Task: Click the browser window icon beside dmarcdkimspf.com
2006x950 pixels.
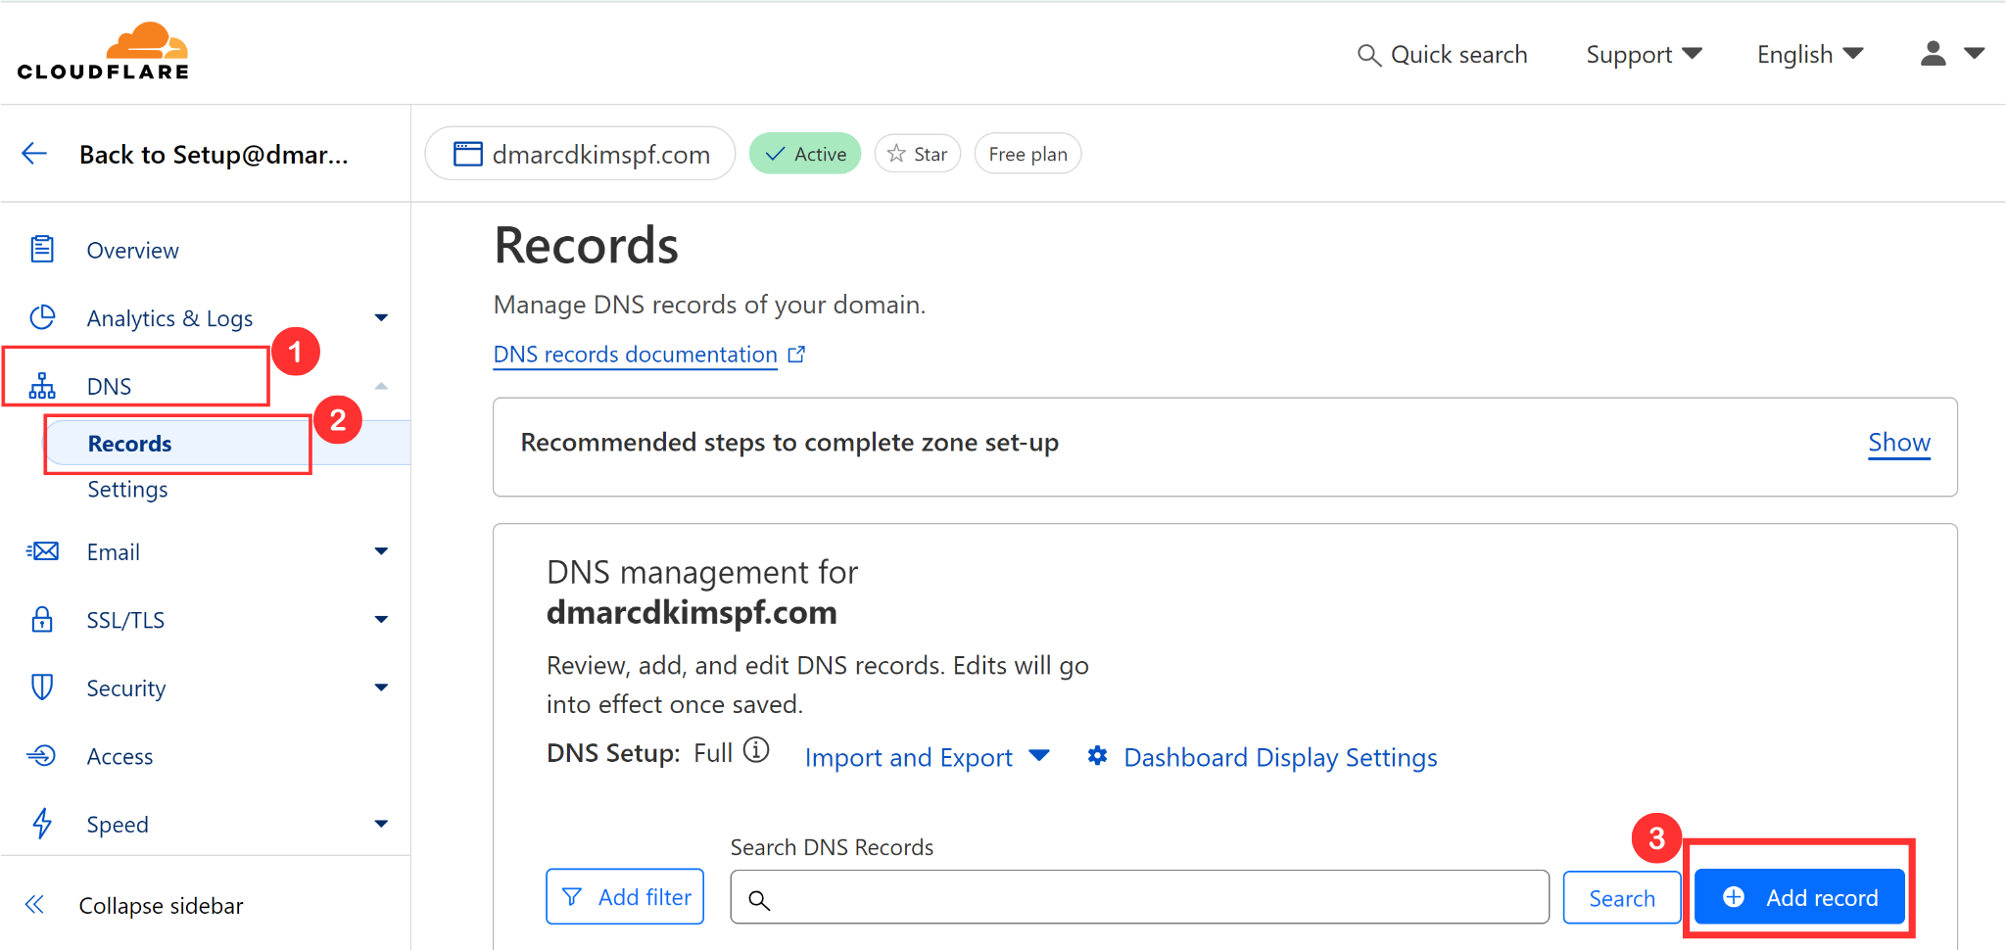Action: 468,154
